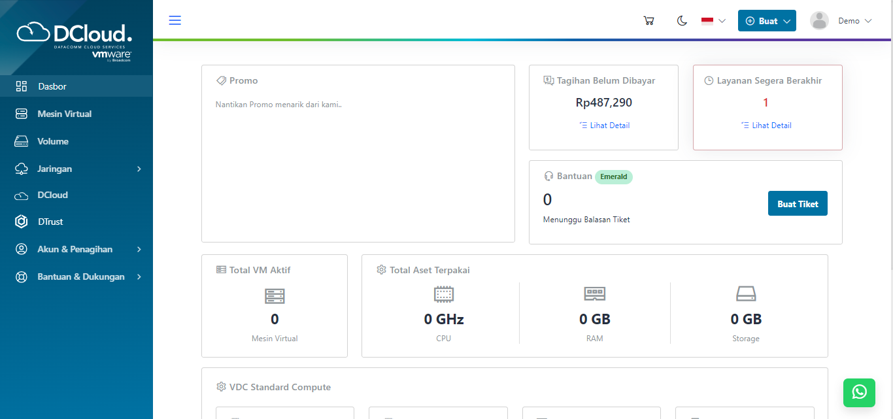
Task: Open Volume from the sidebar
Action: point(52,141)
